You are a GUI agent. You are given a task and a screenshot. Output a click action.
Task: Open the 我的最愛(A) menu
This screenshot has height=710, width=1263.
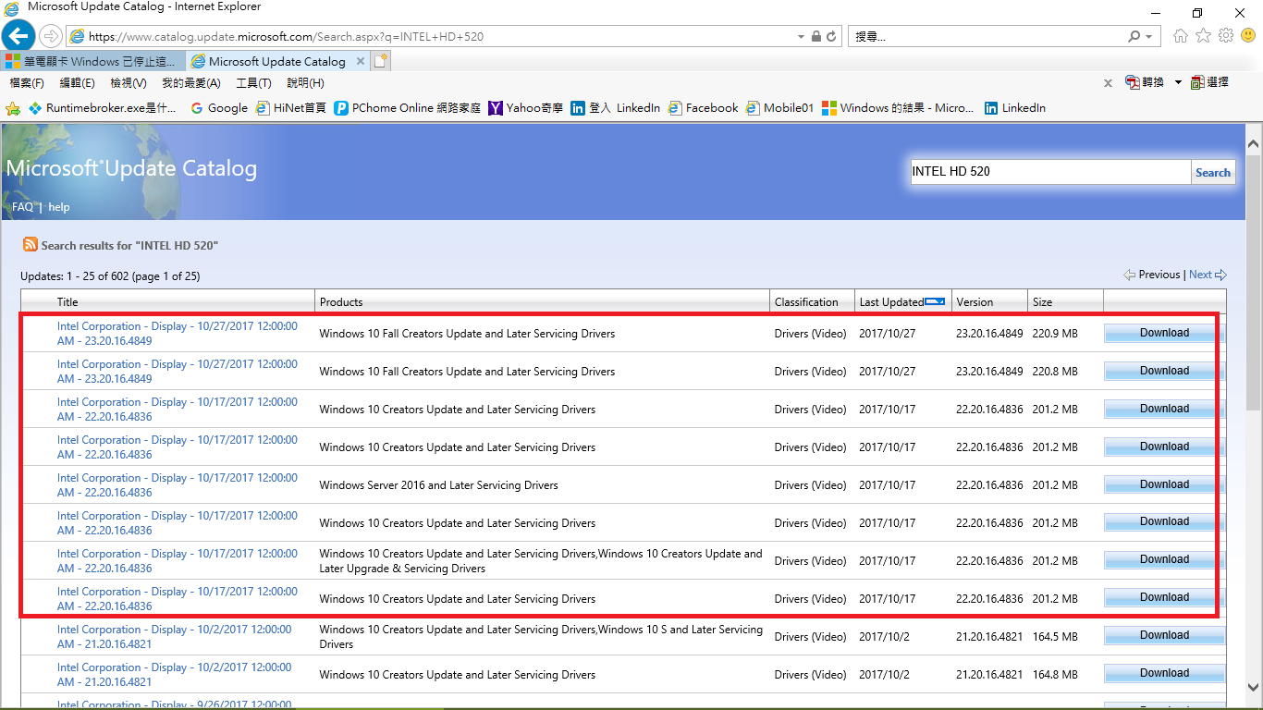(x=191, y=82)
